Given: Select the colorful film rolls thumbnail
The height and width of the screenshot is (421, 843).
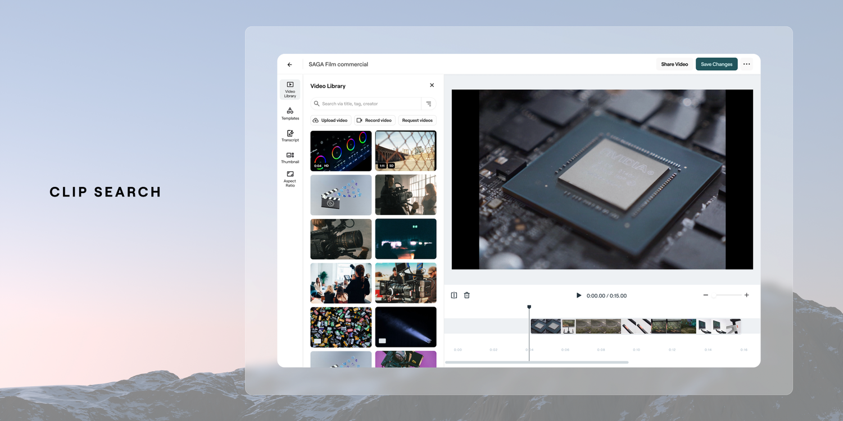Looking at the screenshot, I should [x=341, y=327].
